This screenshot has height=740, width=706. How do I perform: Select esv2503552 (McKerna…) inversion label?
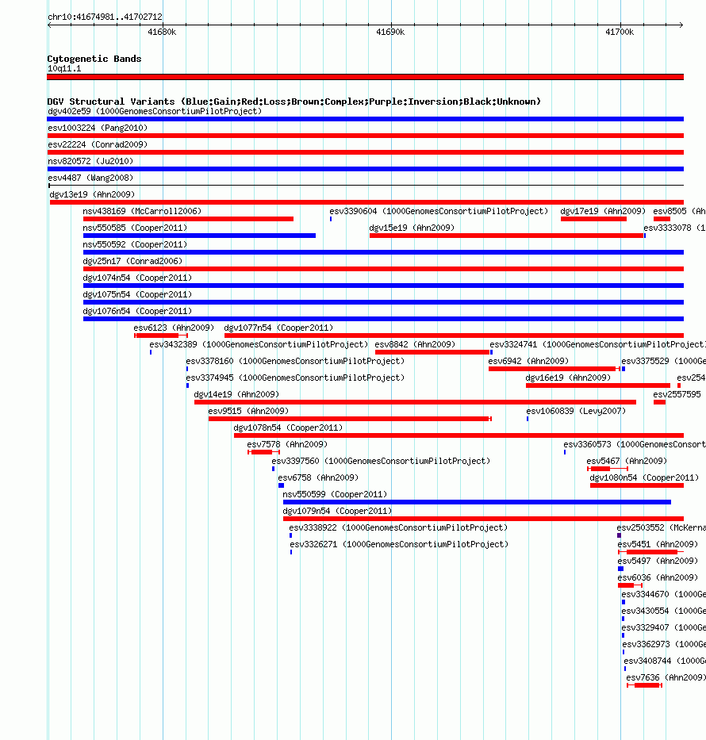click(x=661, y=527)
